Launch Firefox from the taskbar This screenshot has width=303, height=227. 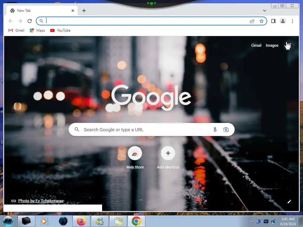(x=81, y=221)
